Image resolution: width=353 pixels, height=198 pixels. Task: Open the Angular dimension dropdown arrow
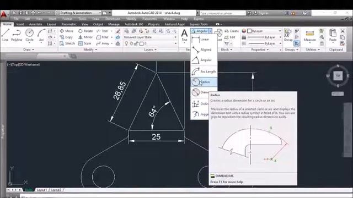[210, 31]
